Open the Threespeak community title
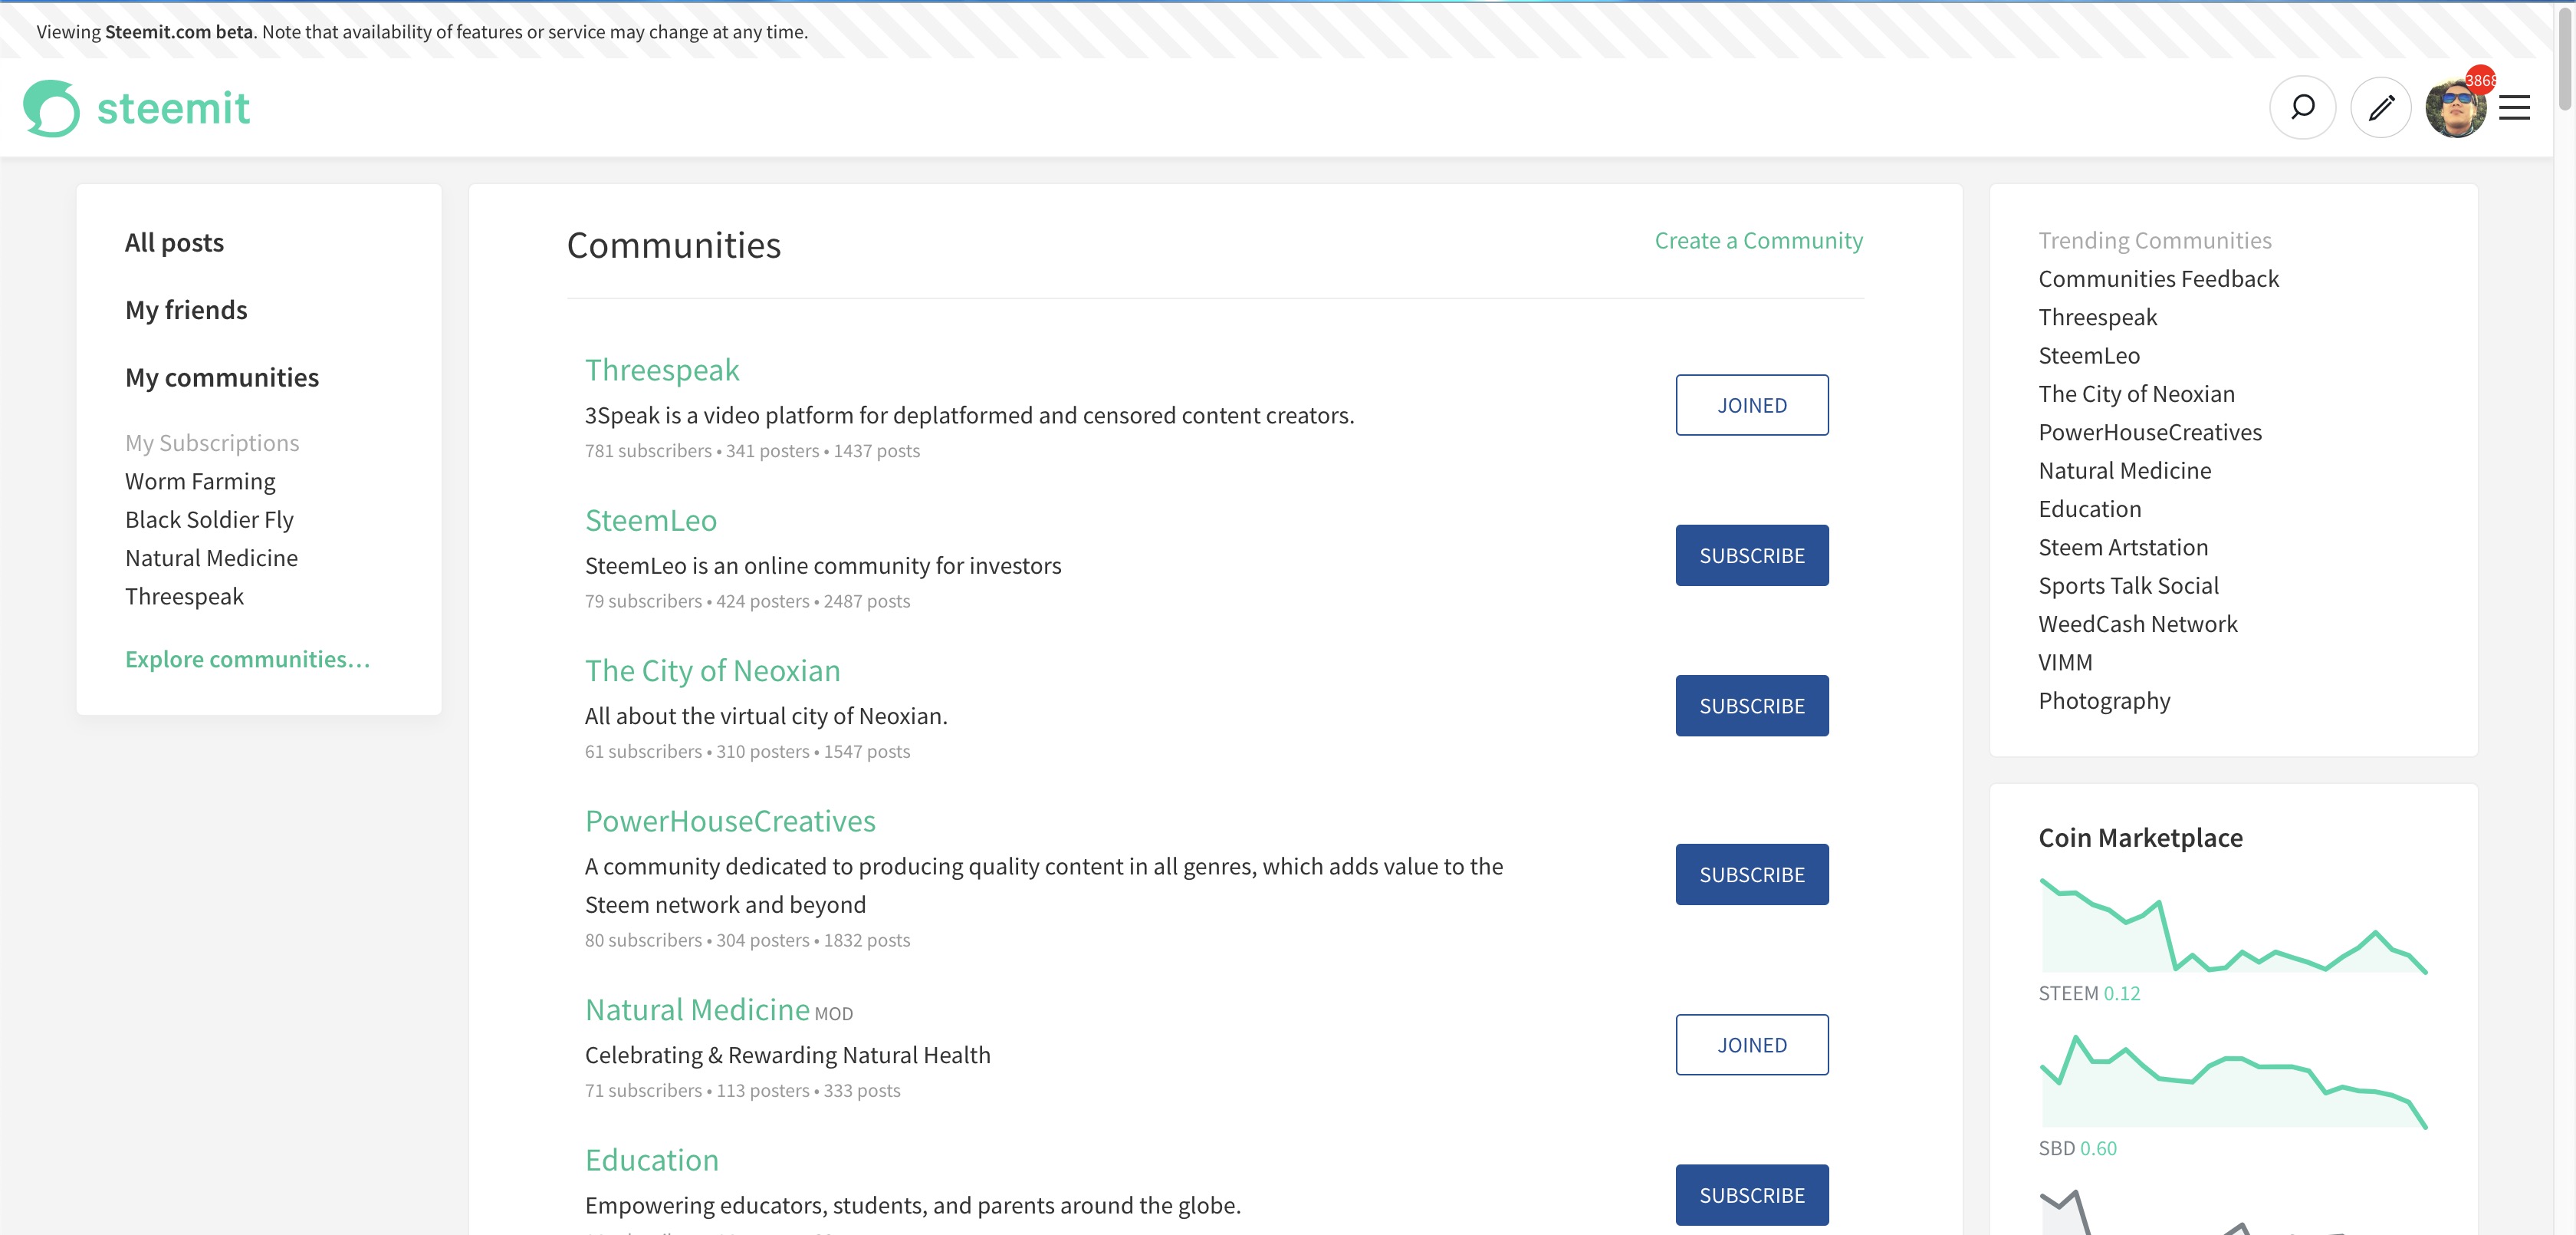 point(662,369)
